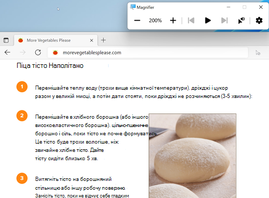Screen dimensions: 269x198
Task: Go back to the previous page
Action: 7,52
